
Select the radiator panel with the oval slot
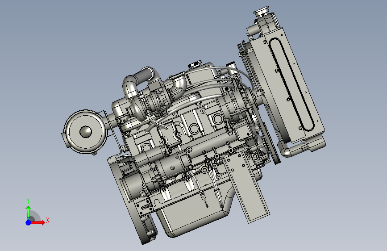288,85
